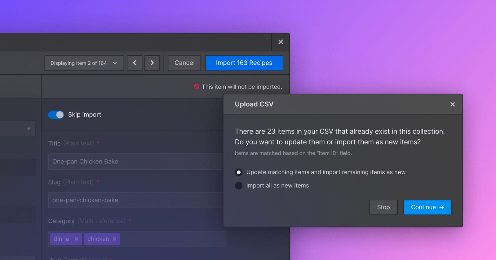The image size is (496, 260).
Task: Click the arrow on Continue button
Action: (x=441, y=207)
